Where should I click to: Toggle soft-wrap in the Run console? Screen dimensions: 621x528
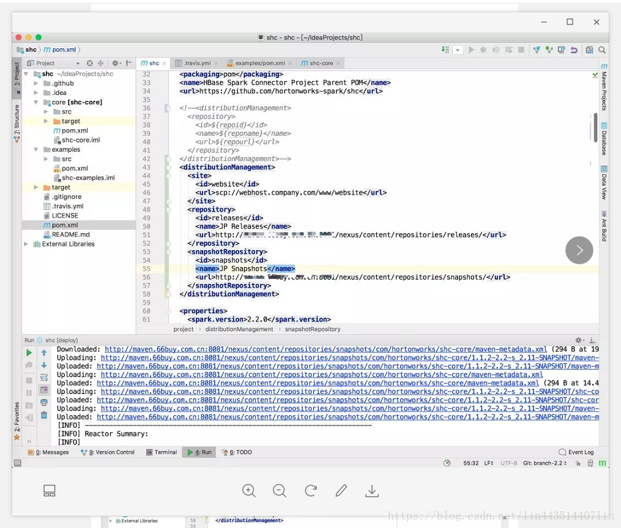pos(44,377)
